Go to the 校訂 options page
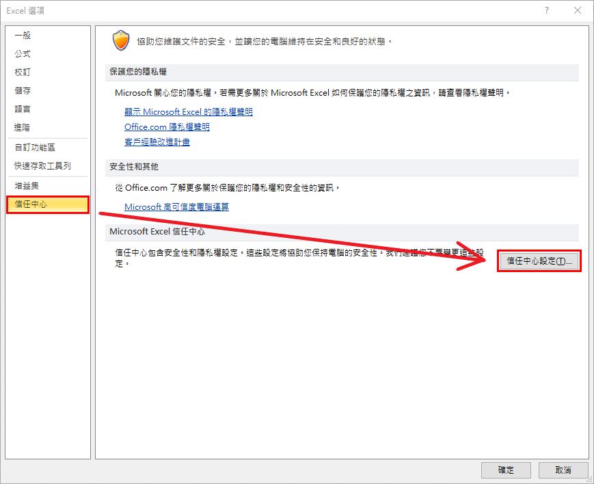Image resolution: width=594 pixels, height=484 pixels. [x=48, y=72]
